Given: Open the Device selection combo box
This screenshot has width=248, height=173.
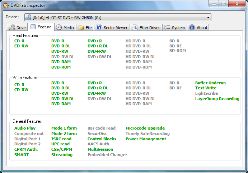Looking at the screenshot, I should click(118, 17).
